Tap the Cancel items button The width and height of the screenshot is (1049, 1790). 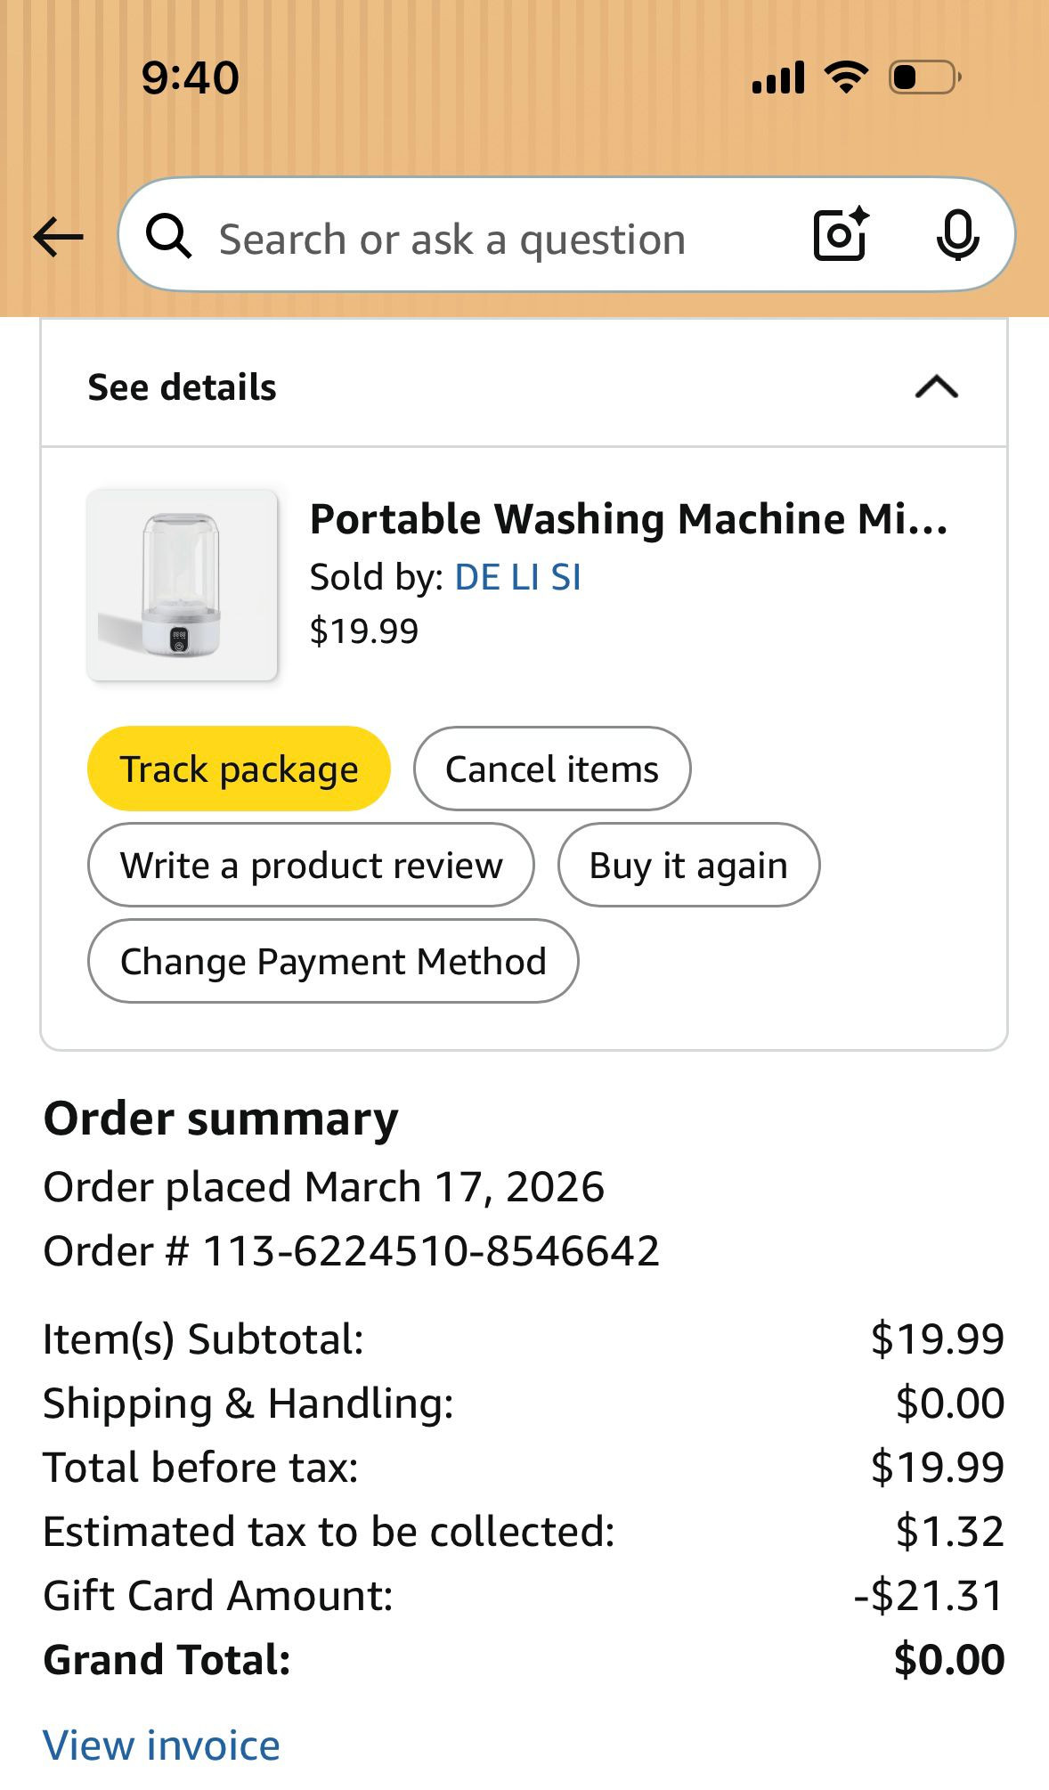click(552, 769)
